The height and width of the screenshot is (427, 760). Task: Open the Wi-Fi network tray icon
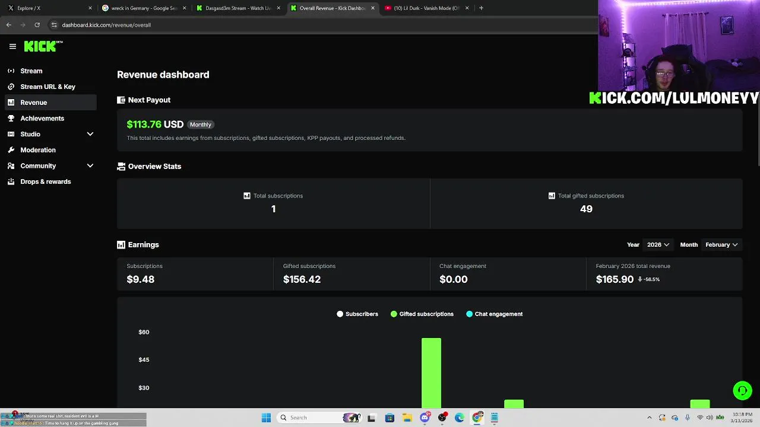699,418
